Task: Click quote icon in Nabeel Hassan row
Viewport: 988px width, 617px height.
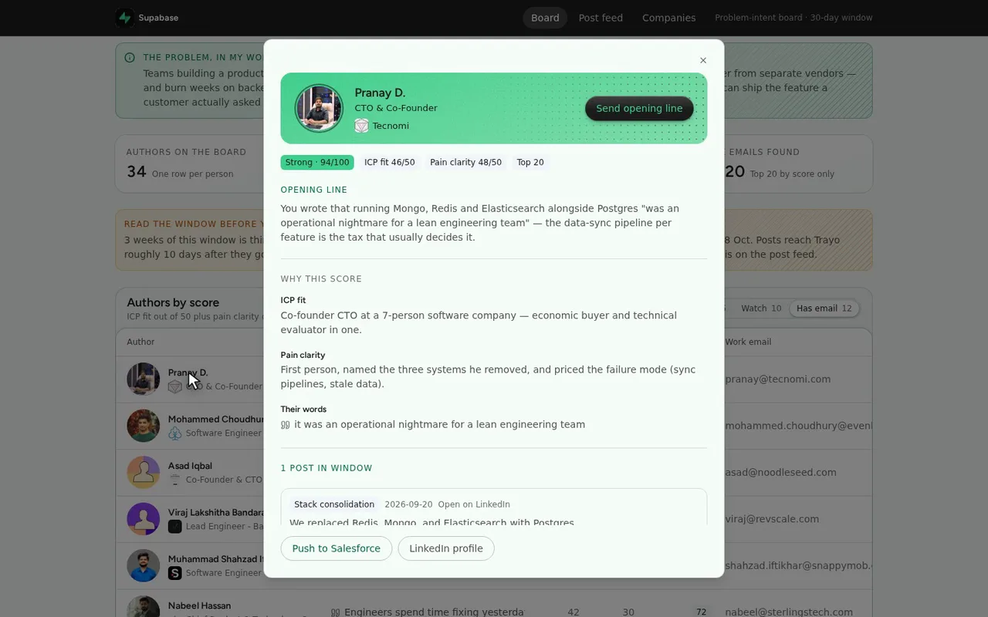Action: (335, 612)
